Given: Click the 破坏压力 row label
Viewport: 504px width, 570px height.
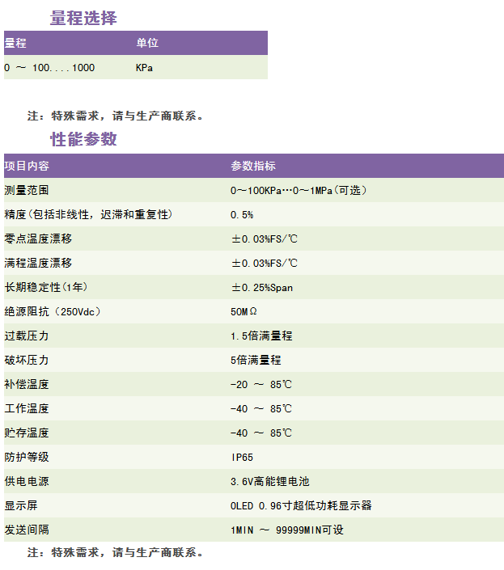Looking at the screenshot, I should [27, 360].
